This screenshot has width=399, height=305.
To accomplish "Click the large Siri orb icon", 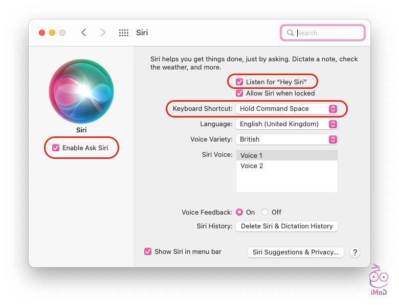I will point(81,91).
